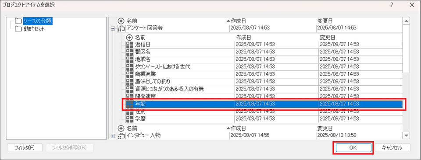Click the attribute icon for 地域名
The image size is (421, 160).
pyautogui.click(x=130, y=59)
